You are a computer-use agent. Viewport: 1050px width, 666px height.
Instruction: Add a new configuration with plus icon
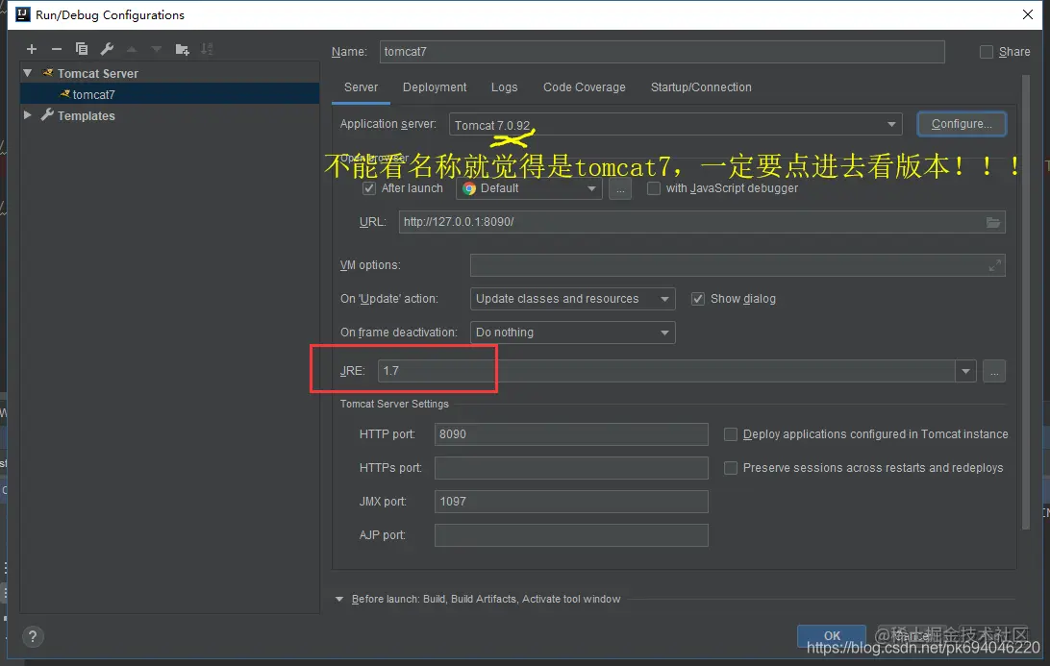[32, 49]
